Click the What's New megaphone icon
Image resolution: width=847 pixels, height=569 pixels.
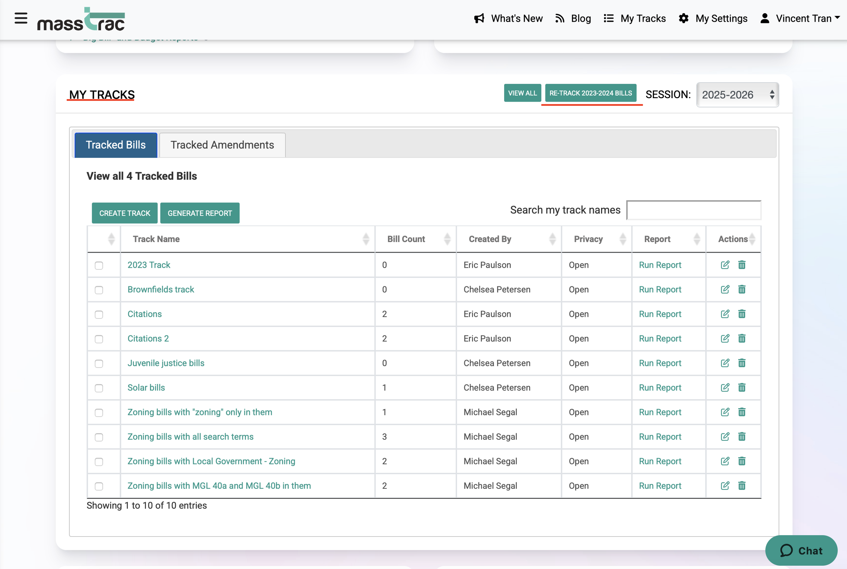pyautogui.click(x=479, y=19)
